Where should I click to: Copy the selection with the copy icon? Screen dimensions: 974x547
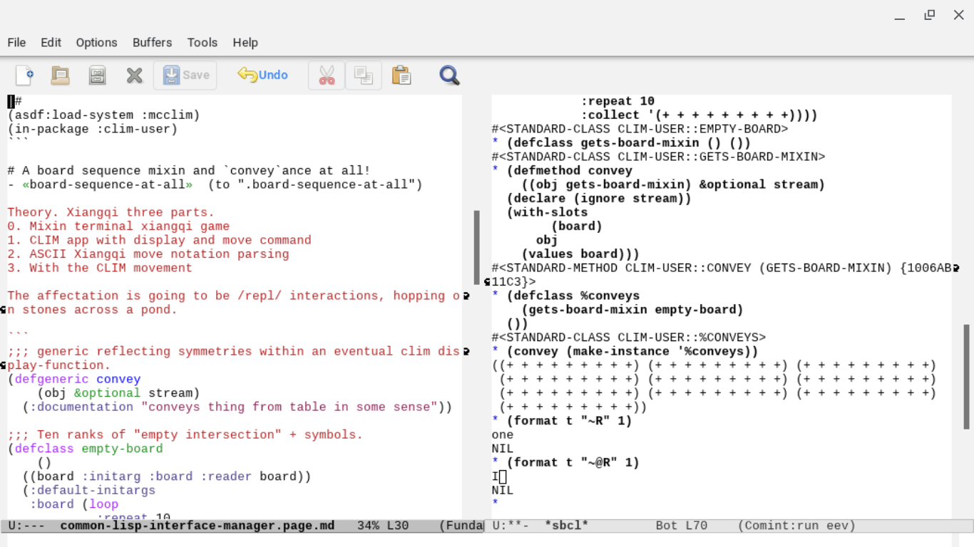[364, 75]
